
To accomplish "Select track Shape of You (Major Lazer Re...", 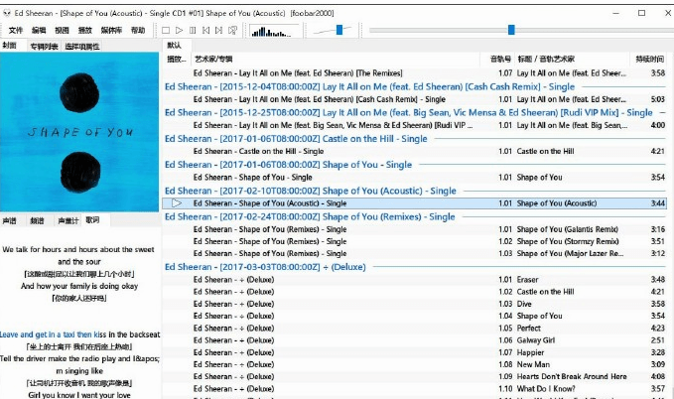I will tap(415, 253).
